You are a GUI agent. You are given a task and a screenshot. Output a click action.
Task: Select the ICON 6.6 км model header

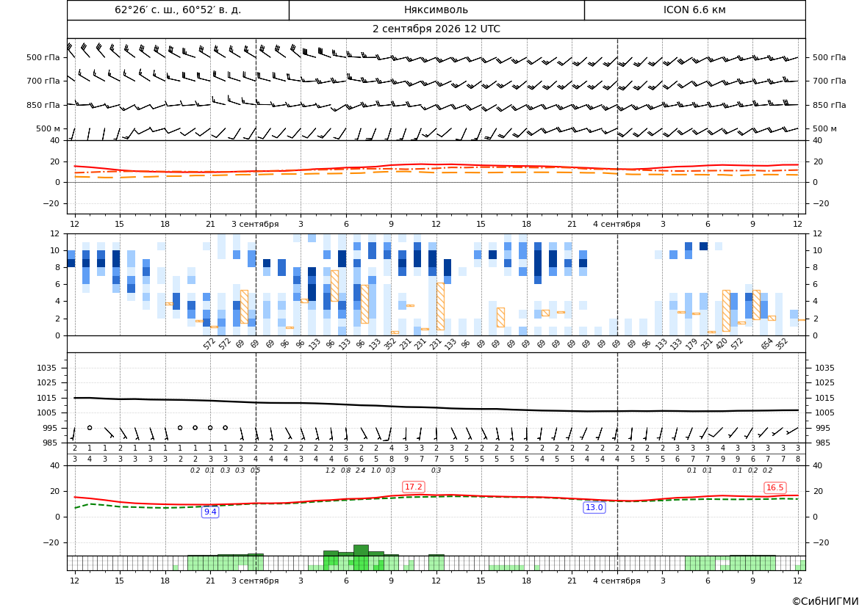pos(694,10)
